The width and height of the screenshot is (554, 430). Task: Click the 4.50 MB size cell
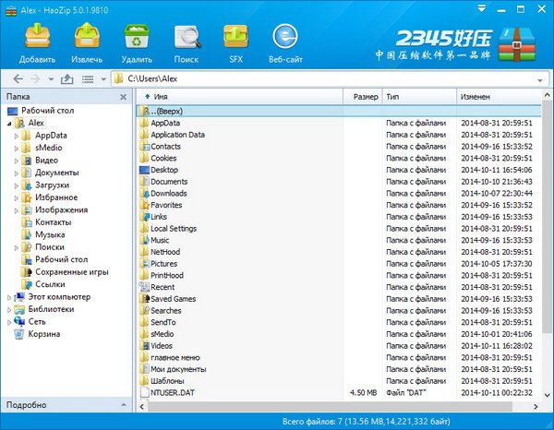[x=363, y=392]
